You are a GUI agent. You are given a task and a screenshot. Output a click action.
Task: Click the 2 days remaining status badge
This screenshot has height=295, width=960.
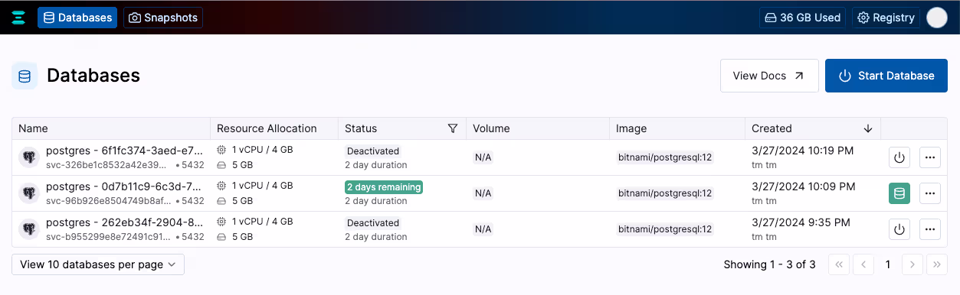(x=384, y=187)
